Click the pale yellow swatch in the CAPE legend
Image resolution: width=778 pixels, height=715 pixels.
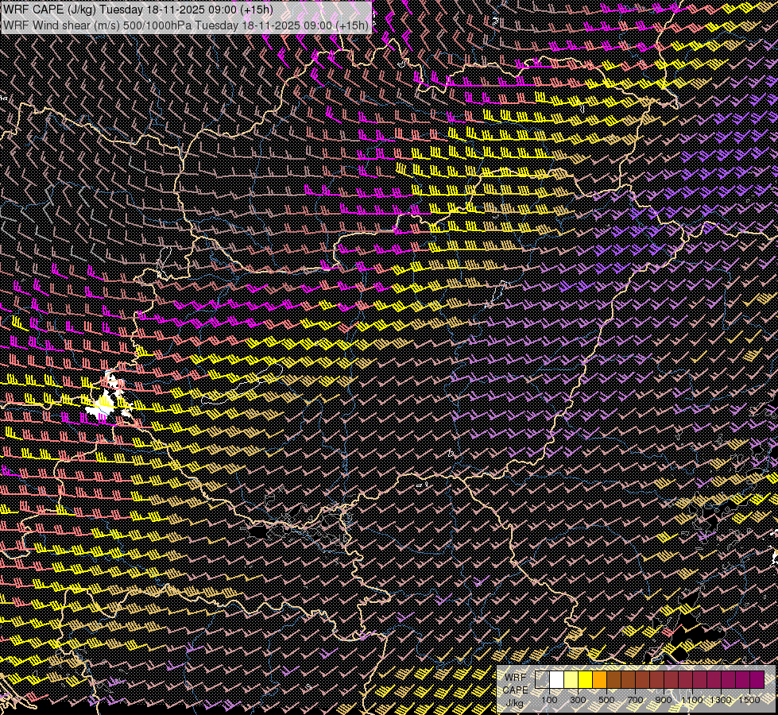click(571, 680)
